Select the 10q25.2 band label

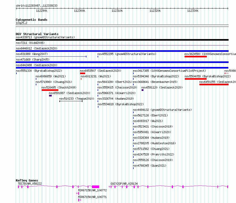(x=21, y=23)
